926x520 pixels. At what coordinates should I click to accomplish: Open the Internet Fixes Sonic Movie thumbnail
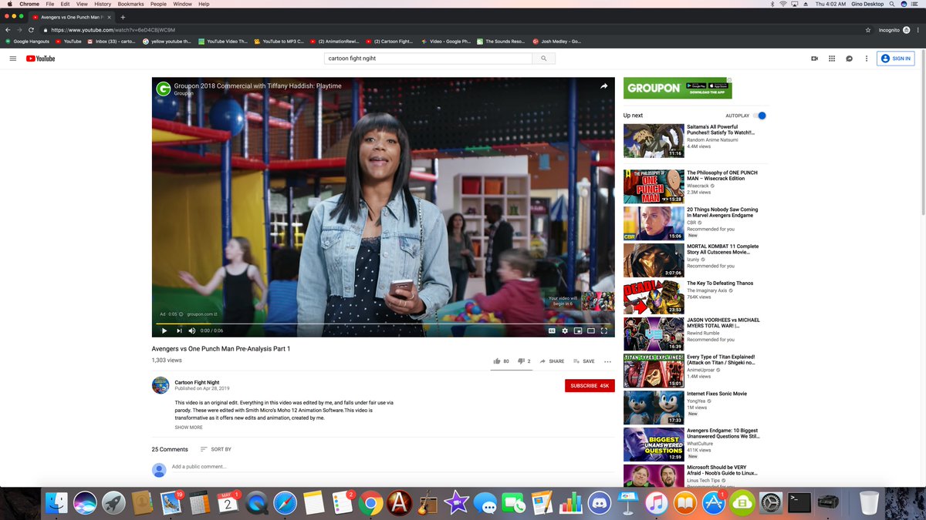tap(654, 408)
